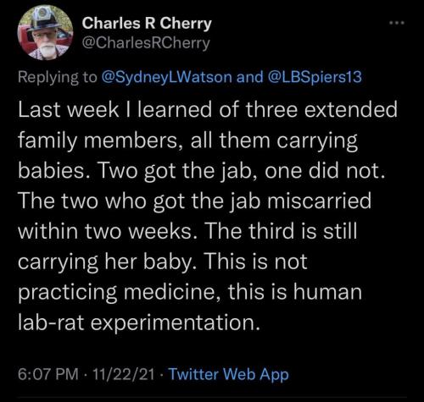Click the Twitter Web App source link
424x402 pixels.
coord(229,374)
